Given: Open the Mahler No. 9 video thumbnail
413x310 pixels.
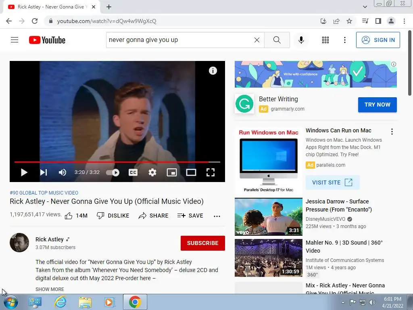Looking at the screenshot, I should coord(268,258).
